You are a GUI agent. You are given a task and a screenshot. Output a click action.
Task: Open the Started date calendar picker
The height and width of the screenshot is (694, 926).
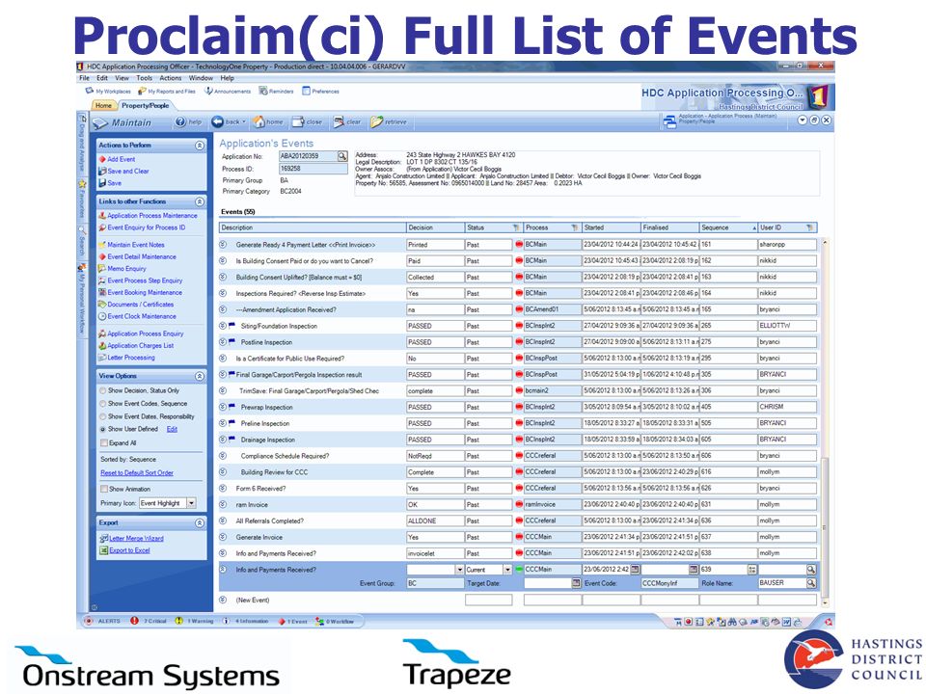pos(635,570)
